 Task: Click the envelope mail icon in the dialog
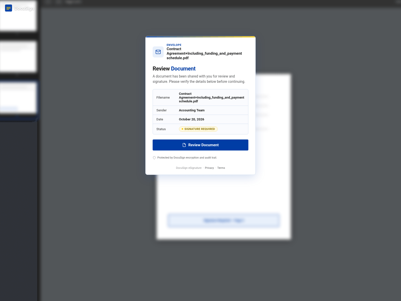(158, 52)
